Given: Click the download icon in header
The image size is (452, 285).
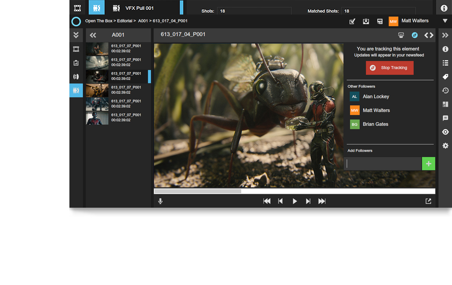Looking at the screenshot, I should 366,22.
